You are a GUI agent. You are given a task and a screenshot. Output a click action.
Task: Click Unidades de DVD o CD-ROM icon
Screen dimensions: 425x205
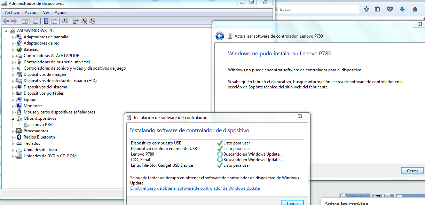click(19, 156)
